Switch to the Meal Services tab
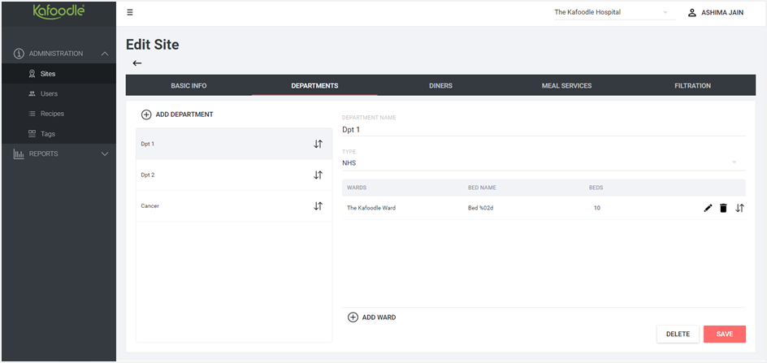The image size is (767, 363). (x=566, y=85)
